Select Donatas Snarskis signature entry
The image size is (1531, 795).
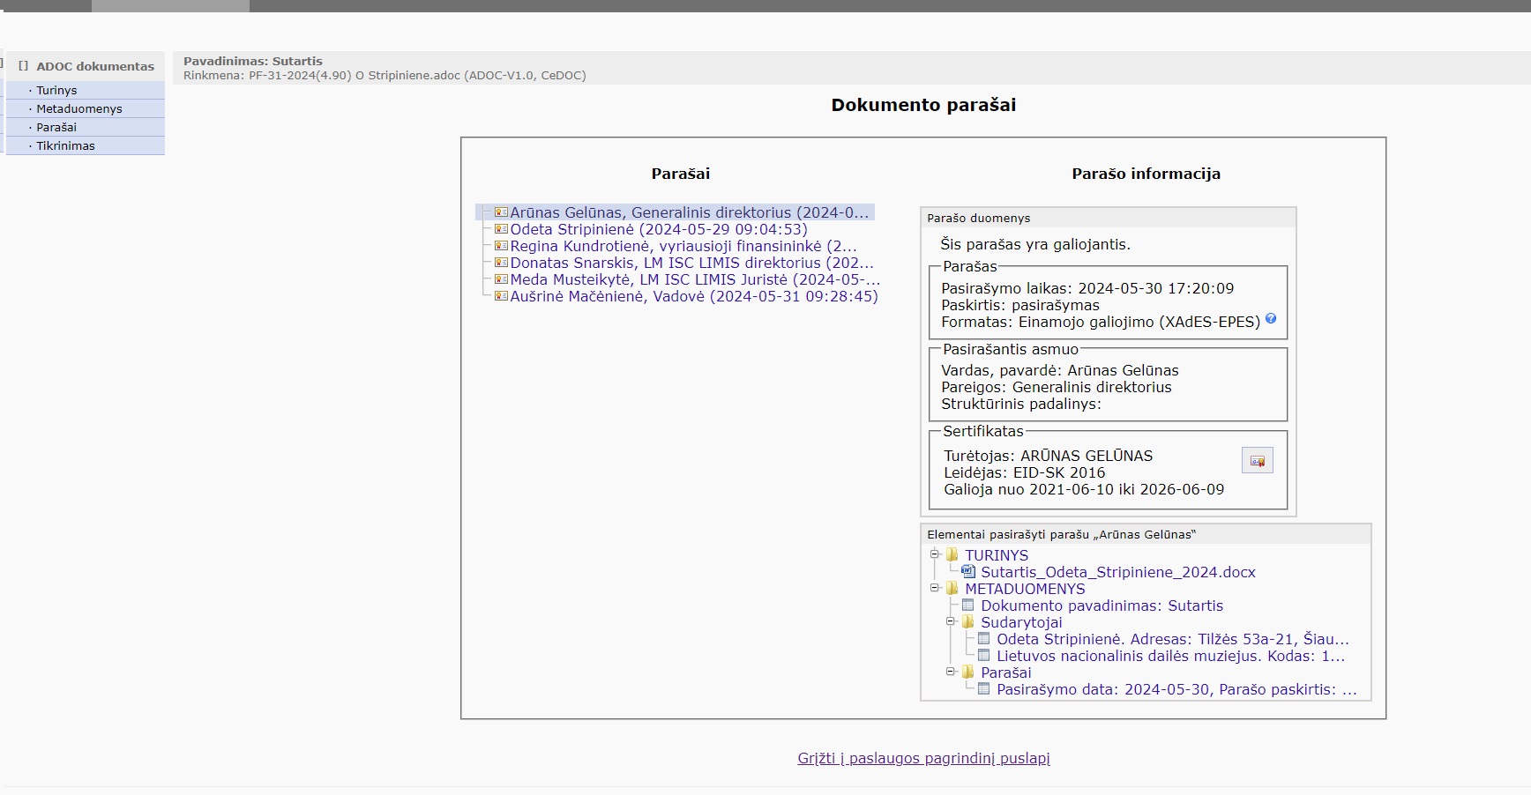click(691, 263)
